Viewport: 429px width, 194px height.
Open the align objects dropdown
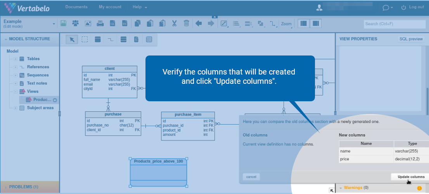[x=236, y=24]
